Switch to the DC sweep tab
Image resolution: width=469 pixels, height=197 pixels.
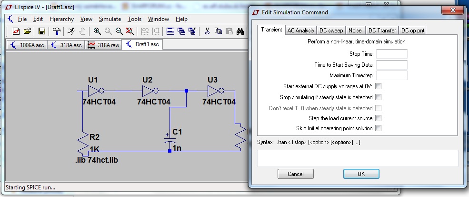point(331,30)
